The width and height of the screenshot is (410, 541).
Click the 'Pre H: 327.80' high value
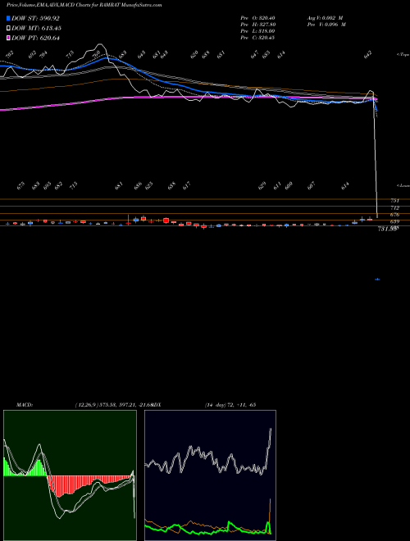(x=257, y=25)
